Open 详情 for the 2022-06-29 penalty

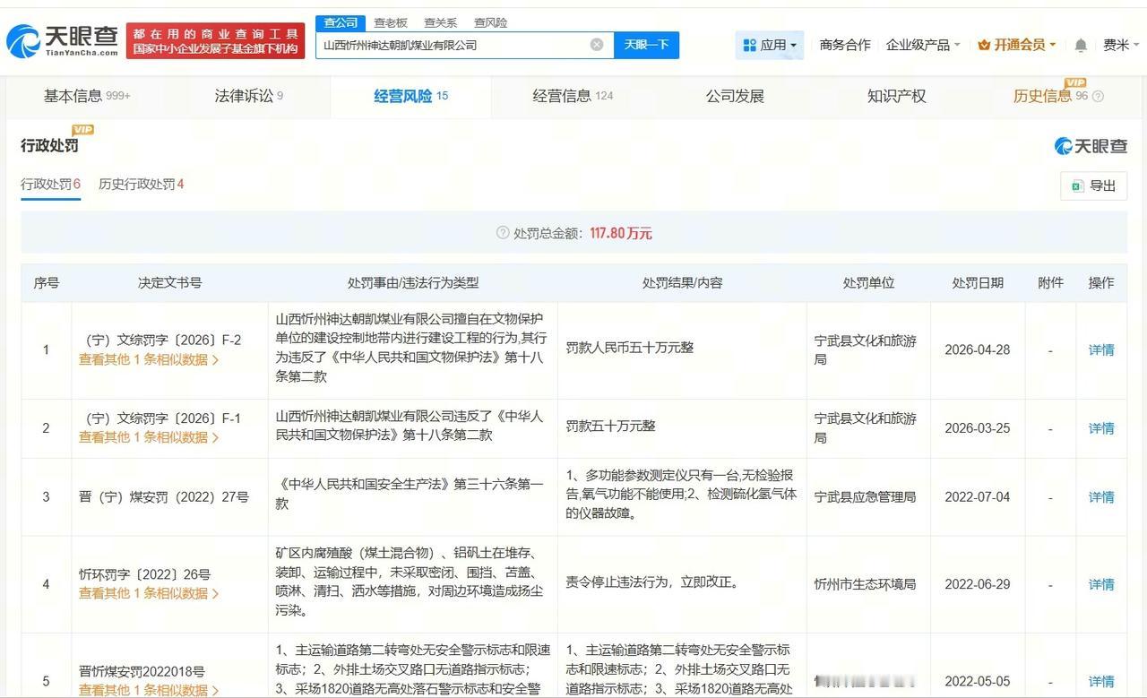pos(1101,584)
